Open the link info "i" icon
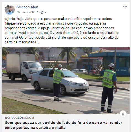 point(123,114)
